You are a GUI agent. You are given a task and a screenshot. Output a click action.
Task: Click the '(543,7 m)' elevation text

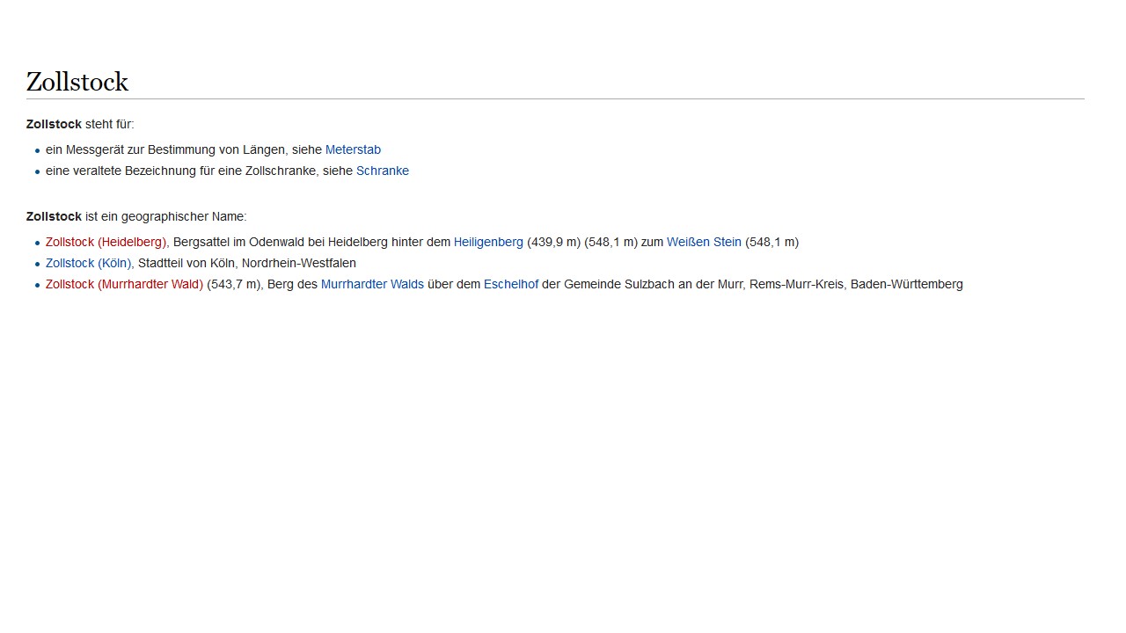click(x=233, y=284)
